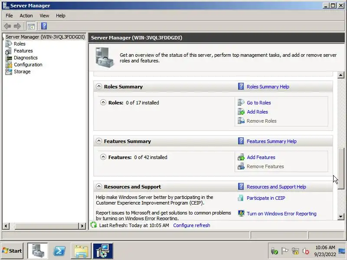Select Features in the console tree

(x=23, y=51)
